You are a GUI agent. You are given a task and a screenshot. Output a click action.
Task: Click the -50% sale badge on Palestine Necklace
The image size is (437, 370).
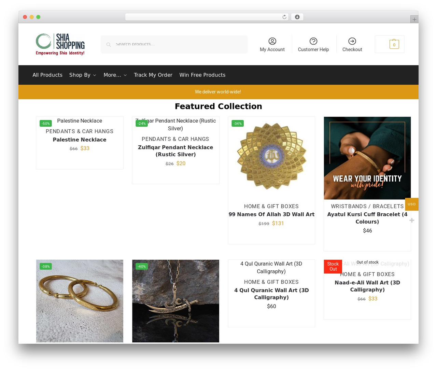point(46,124)
